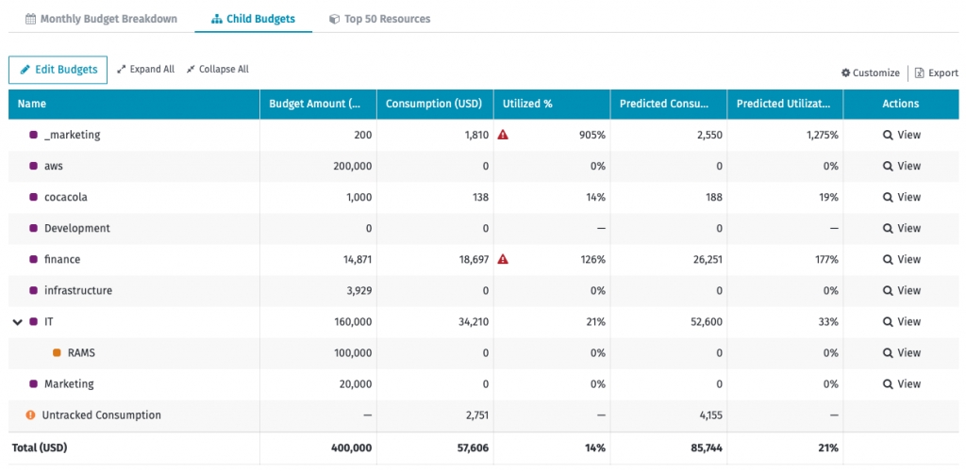Image resolution: width=966 pixels, height=471 pixels.
Task: Click the orange swatch next to RAMS
Action: click(x=57, y=352)
